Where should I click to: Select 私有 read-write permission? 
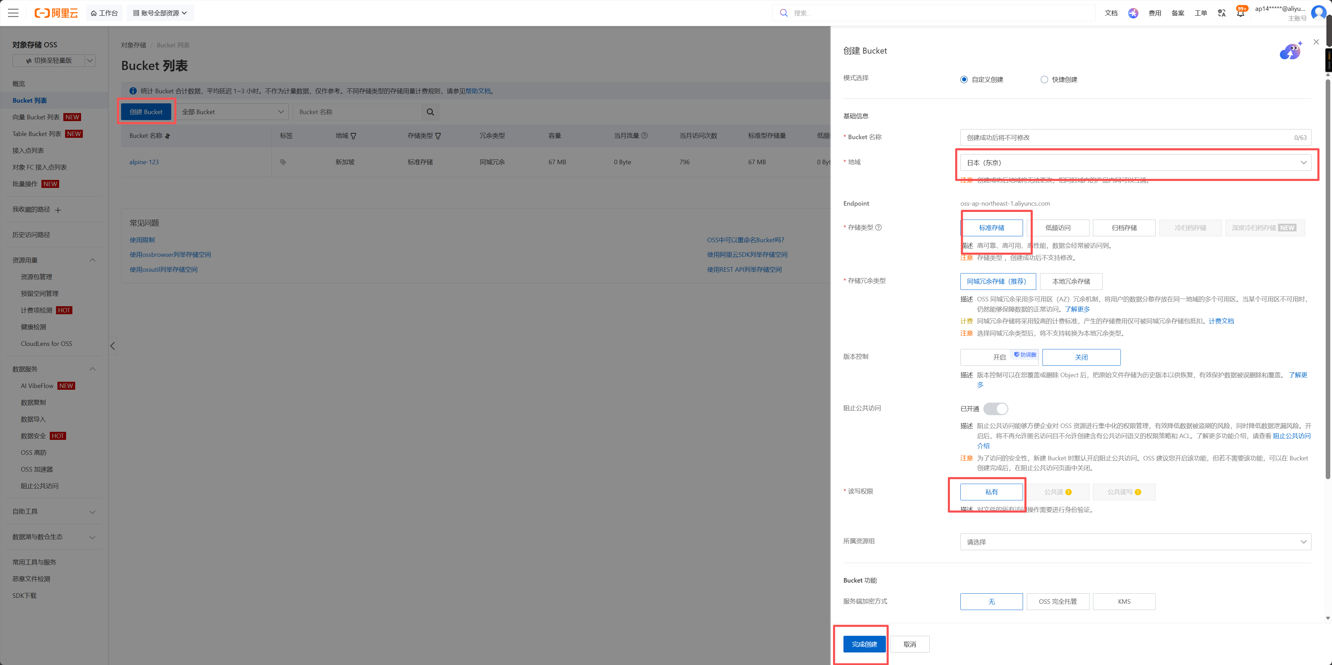point(991,492)
